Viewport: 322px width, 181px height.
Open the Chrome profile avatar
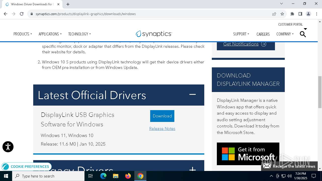click(x=308, y=14)
